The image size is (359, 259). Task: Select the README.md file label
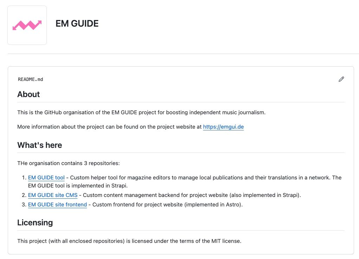(30, 79)
